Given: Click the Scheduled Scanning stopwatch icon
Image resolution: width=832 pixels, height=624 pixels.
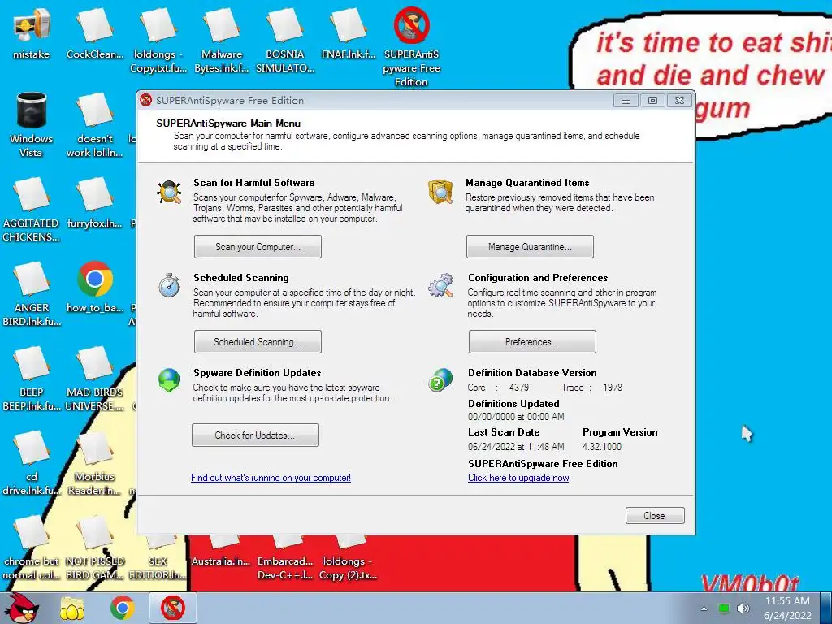Looking at the screenshot, I should [x=169, y=285].
